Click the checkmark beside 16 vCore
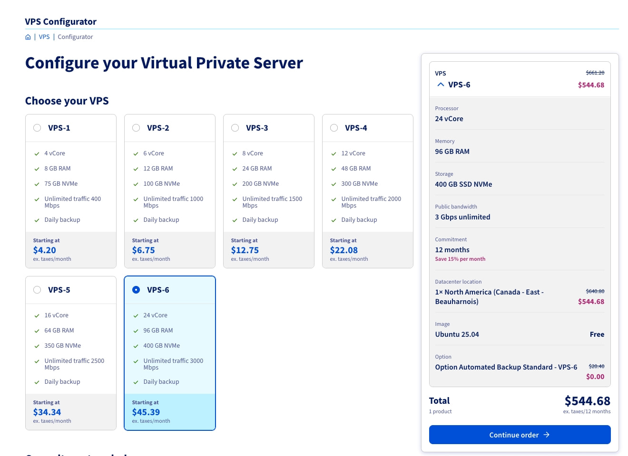The height and width of the screenshot is (456, 628). click(37, 316)
